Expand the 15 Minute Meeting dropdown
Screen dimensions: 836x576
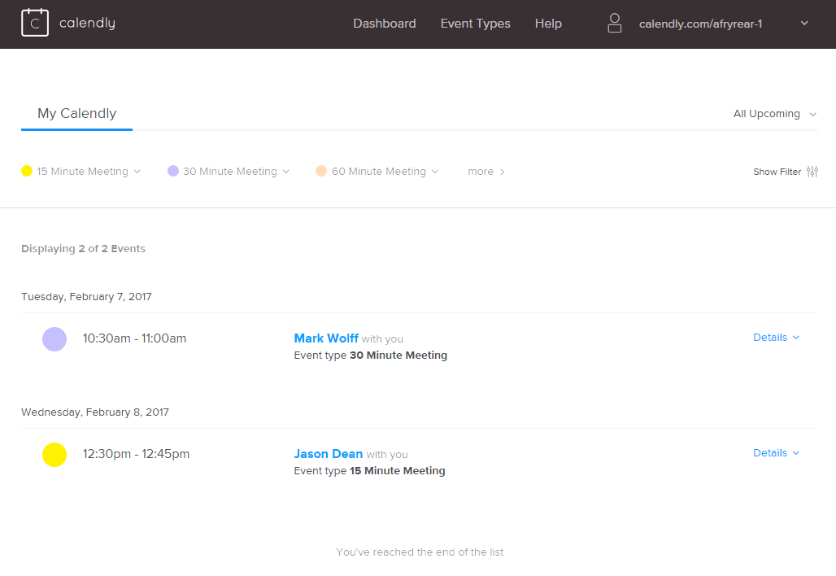point(137,172)
